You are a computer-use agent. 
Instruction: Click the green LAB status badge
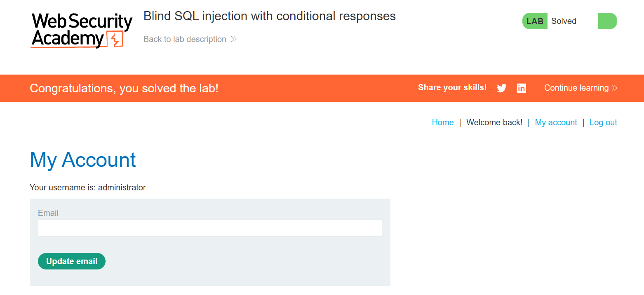click(535, 21)
